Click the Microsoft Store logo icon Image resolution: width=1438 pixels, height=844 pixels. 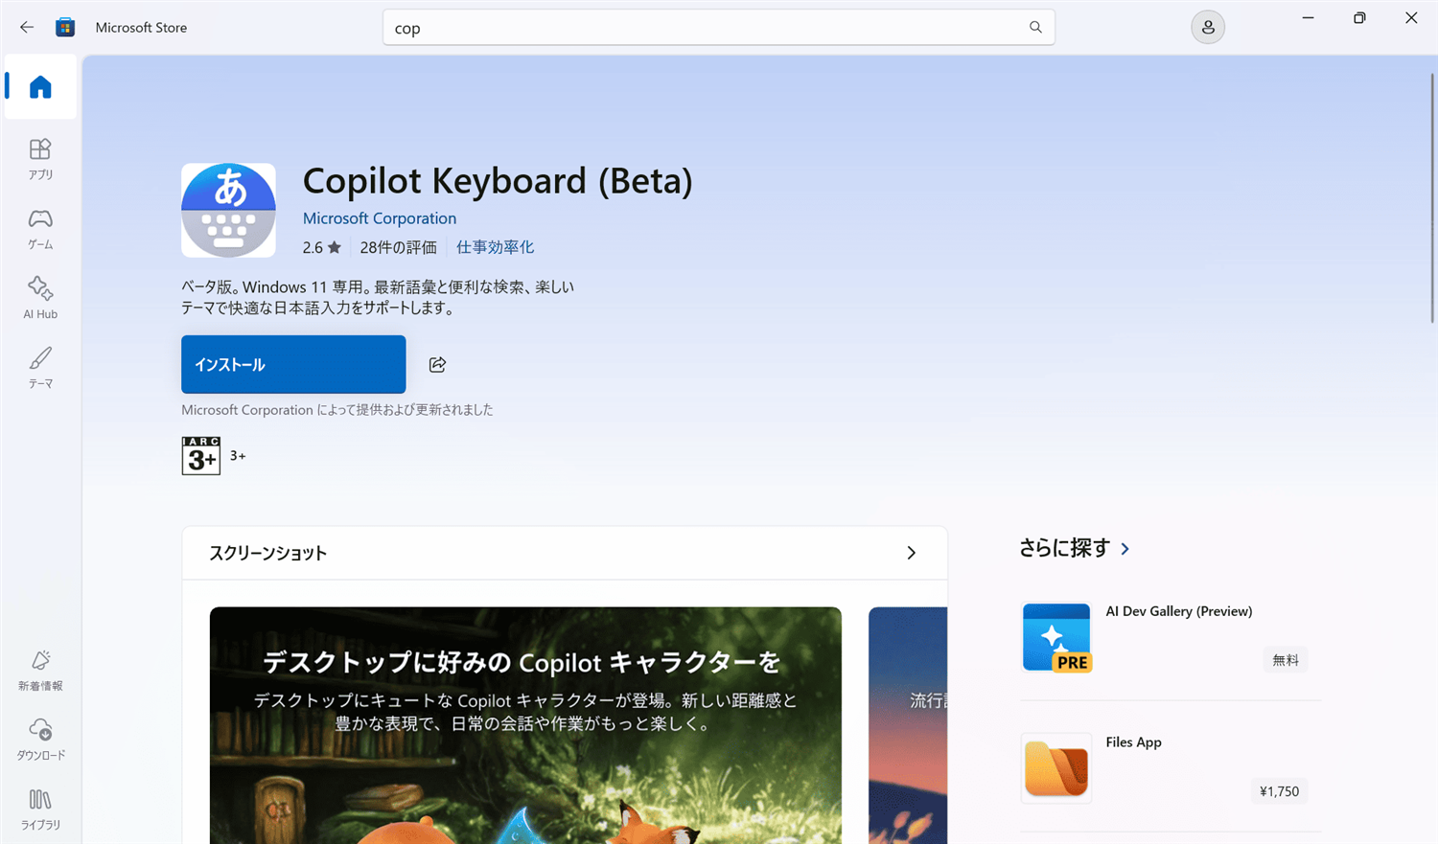pos(65,27)
